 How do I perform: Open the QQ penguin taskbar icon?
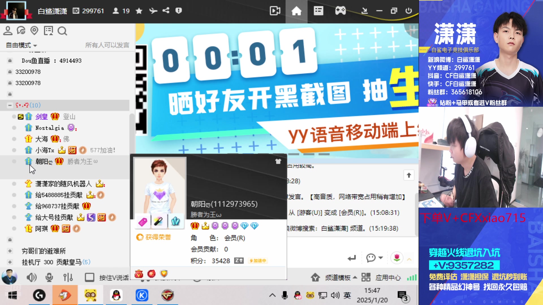click(116, 295)
